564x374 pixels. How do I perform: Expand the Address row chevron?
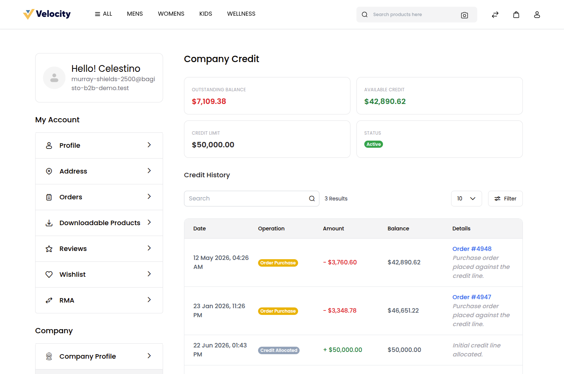tap(149, 171)
